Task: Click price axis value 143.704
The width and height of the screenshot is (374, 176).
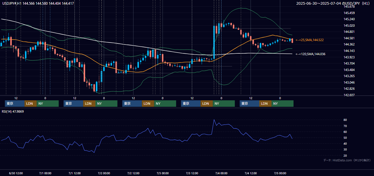Action: [349, 63]
